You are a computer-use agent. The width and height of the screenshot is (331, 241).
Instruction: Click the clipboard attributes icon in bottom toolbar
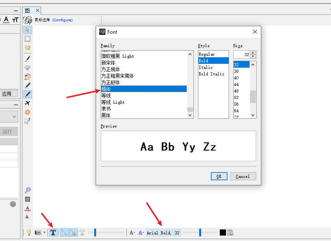pyautogui.click(x=230, y=232)
